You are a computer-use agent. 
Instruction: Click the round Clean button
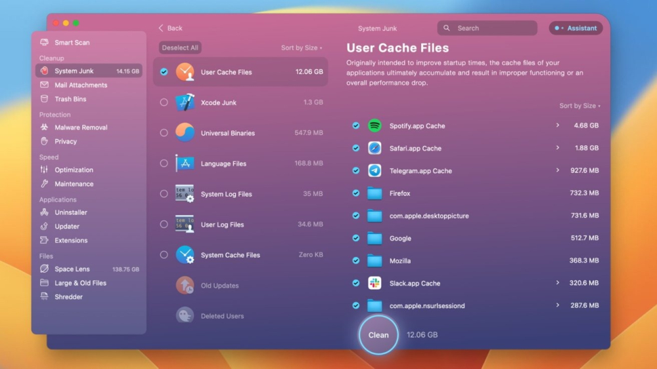[x=378, y=335]
